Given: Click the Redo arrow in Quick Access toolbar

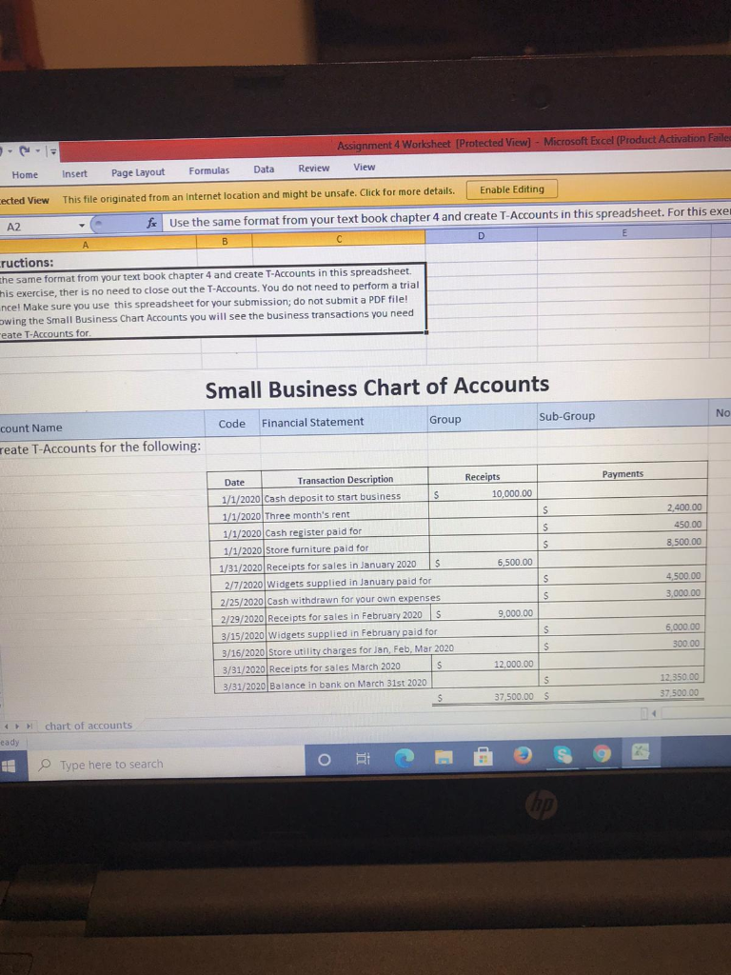Looking at the screenshot, I should tap(26, 151).
